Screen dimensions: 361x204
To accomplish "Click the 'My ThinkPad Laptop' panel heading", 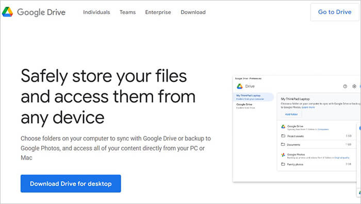I will point(295,99).
